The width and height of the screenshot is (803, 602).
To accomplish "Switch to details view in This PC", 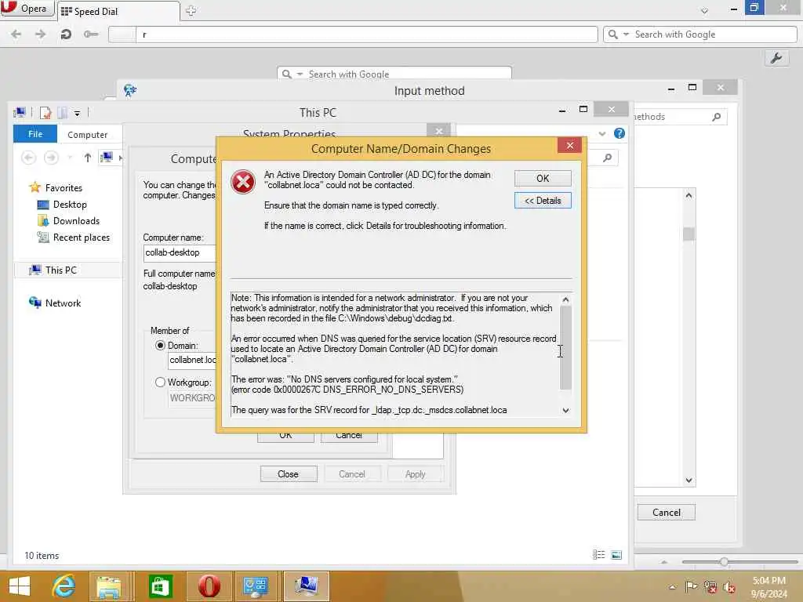I will pos(598,555).
